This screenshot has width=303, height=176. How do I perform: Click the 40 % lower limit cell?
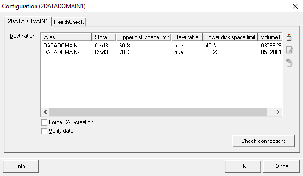(x=211, y=46)
